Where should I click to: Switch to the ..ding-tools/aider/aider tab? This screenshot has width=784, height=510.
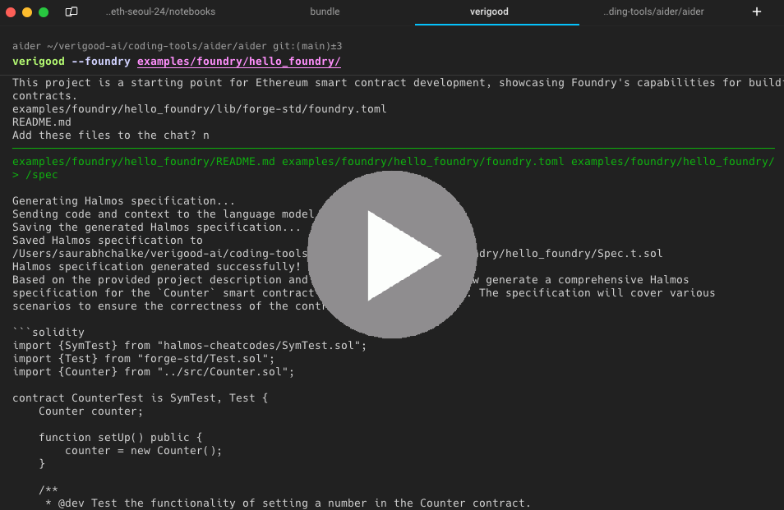(x=653, y=11)
